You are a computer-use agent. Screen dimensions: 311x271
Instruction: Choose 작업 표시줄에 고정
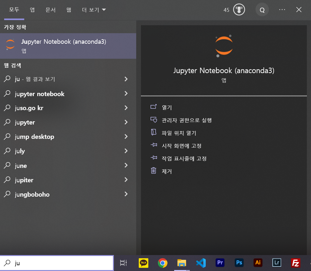click(x=184, y=158)
